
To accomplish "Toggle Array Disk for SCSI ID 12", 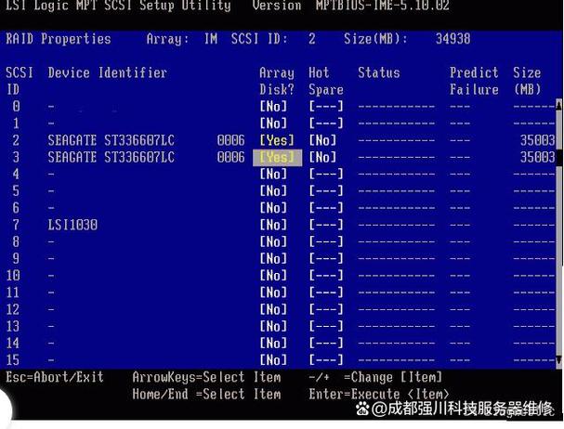I will [274, 309].
